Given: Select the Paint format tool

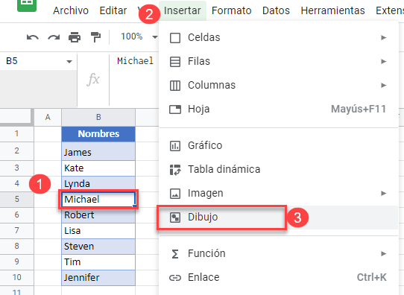Looking at the screenshot, I should [95, 37].
